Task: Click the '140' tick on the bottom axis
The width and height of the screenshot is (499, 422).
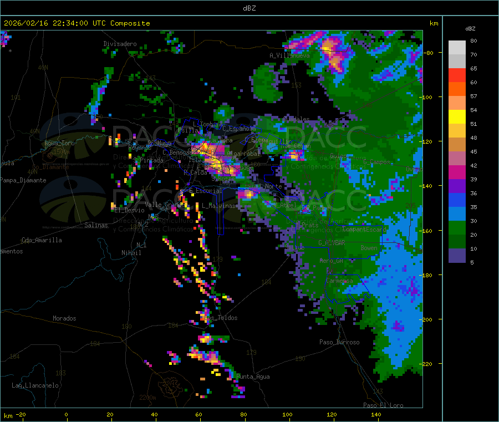Action: click(x=376, y=414)
